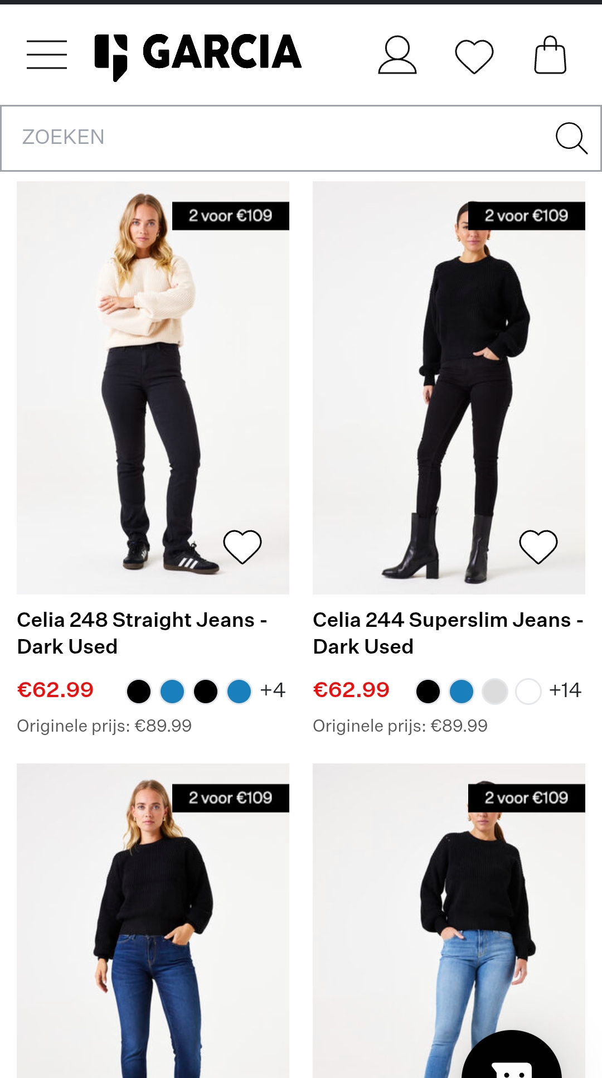
Task: Open the shopping bag icon
Action: point(550,54)
